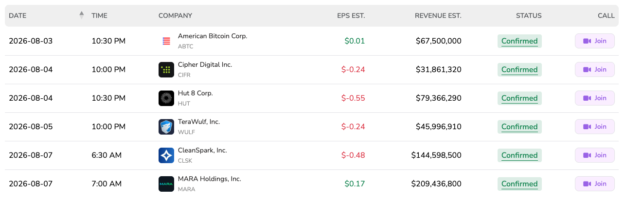
Task: Sort by the EPS EST. column header
Action: pos(351,15)
